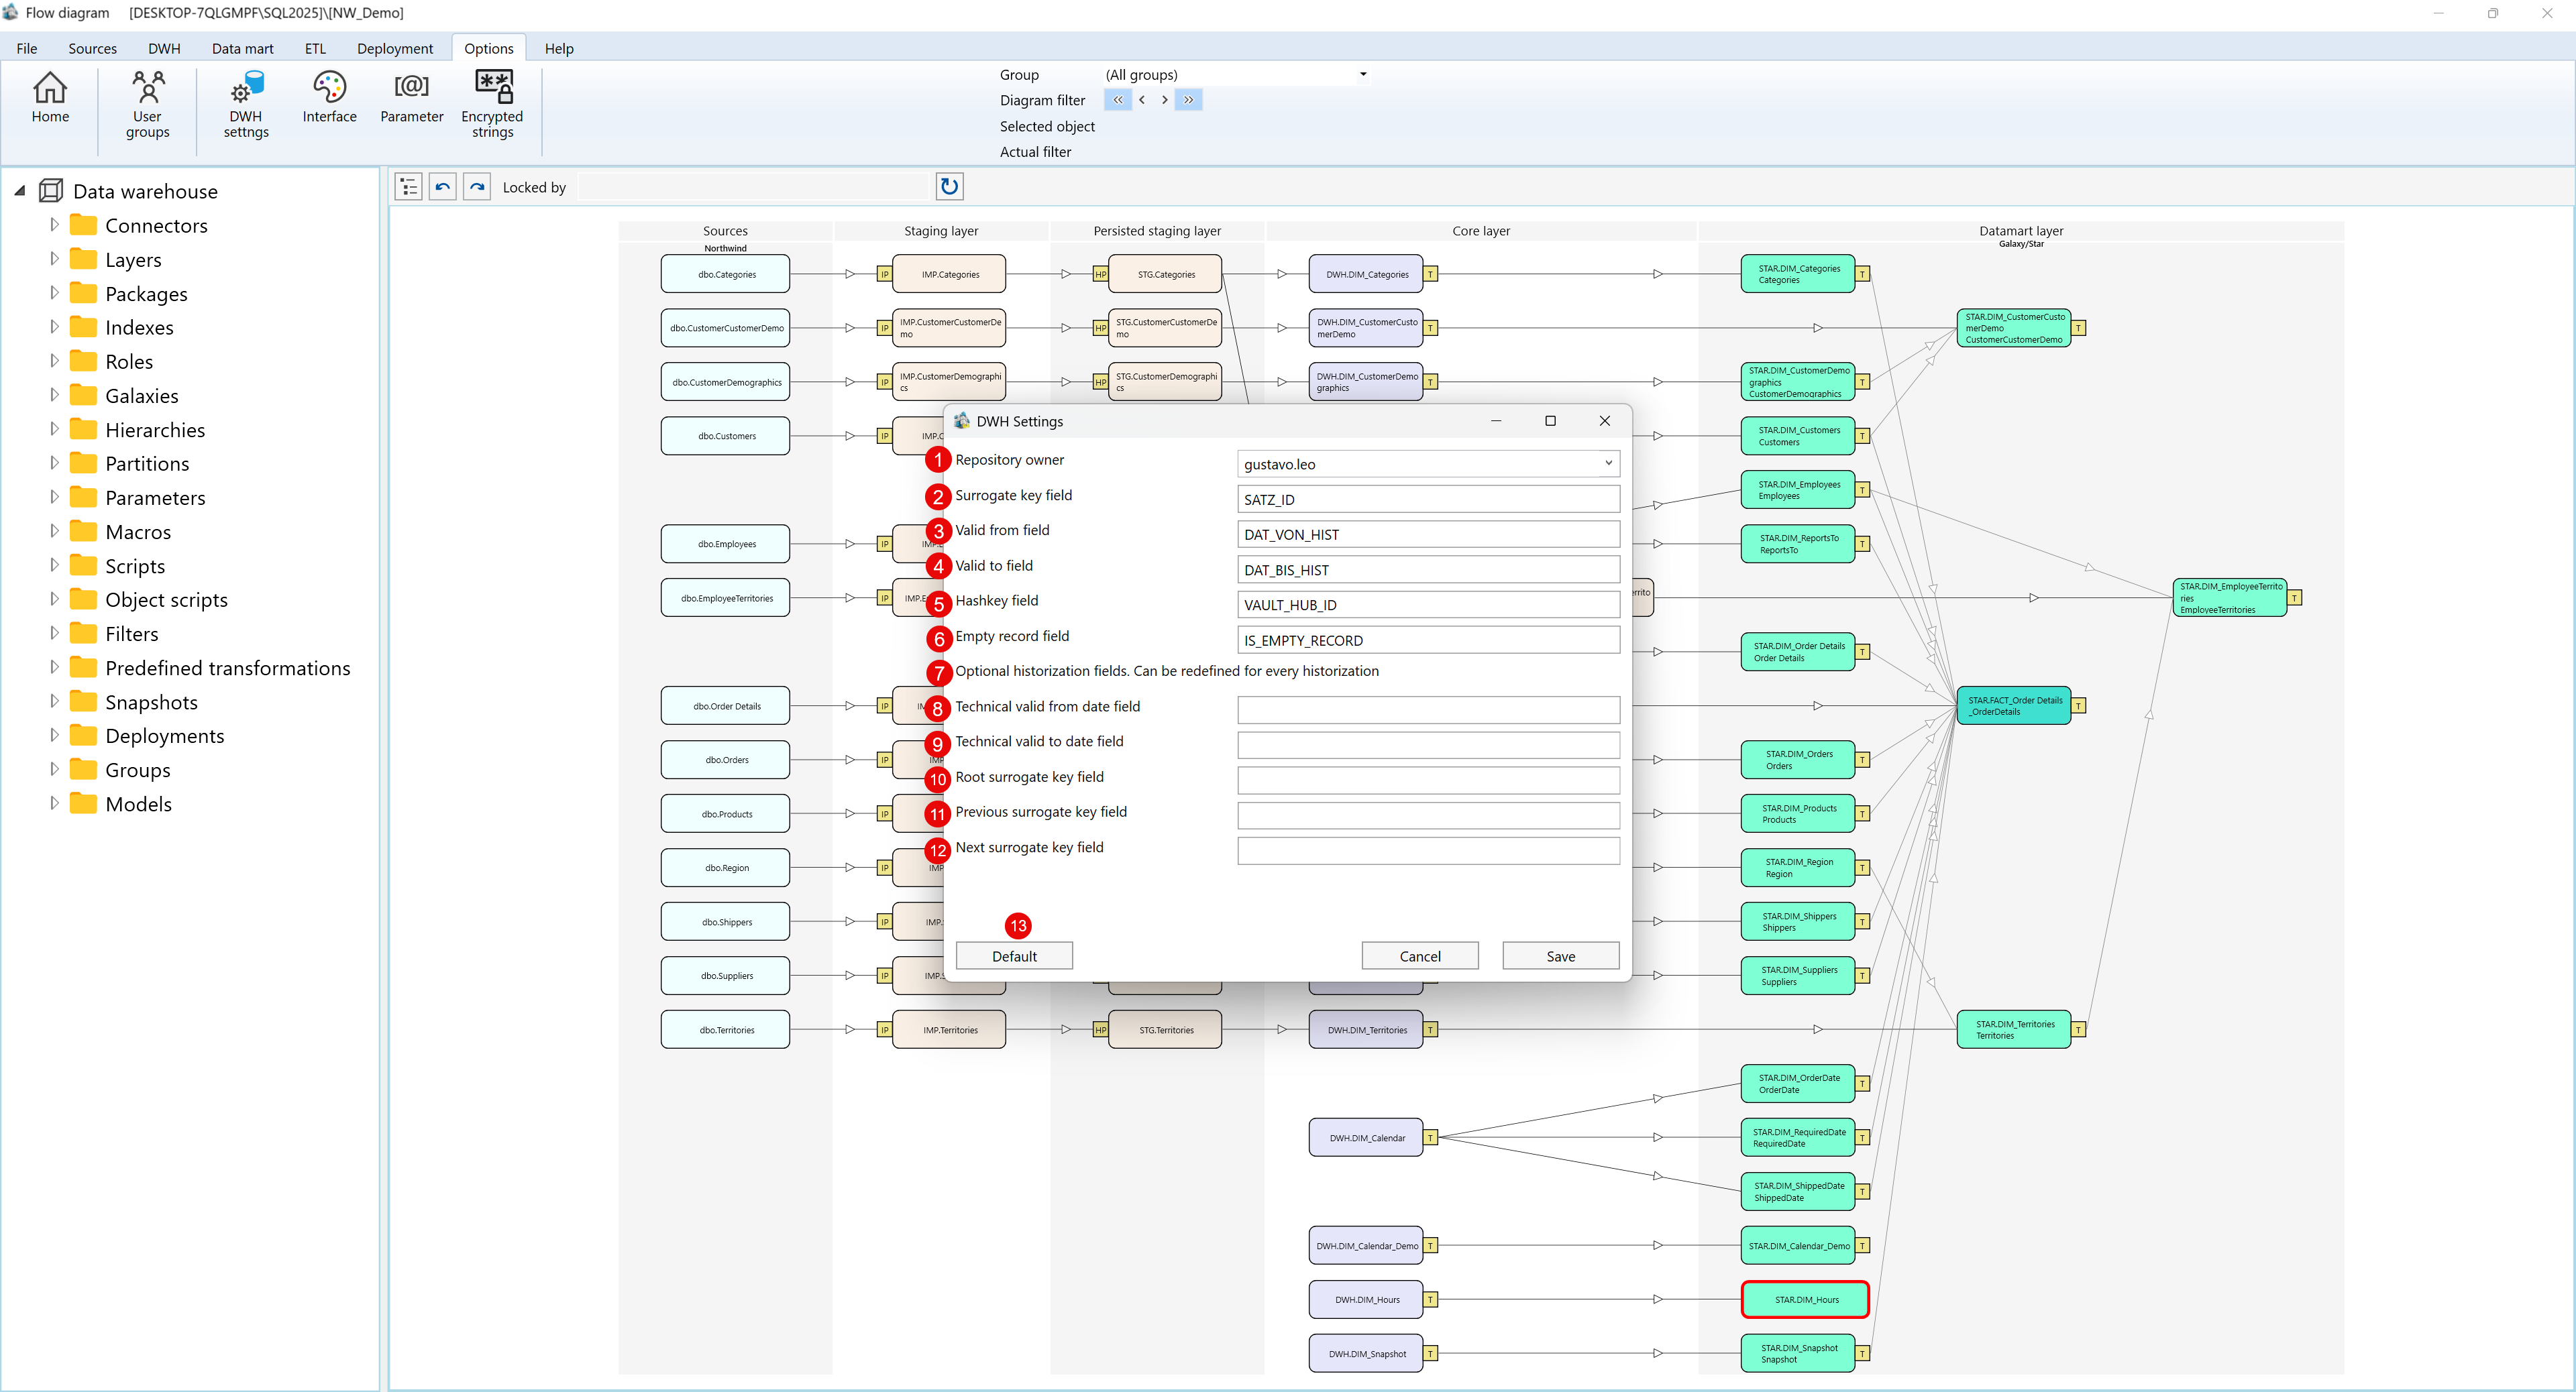Click the redo arrow in diagram toolbar
The height and width of the screenshot is (1392, 2576).
coord(477,186)
